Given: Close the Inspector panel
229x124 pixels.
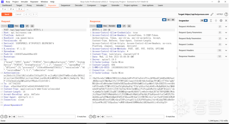Looking at the screenshot, I should [226, 21].
